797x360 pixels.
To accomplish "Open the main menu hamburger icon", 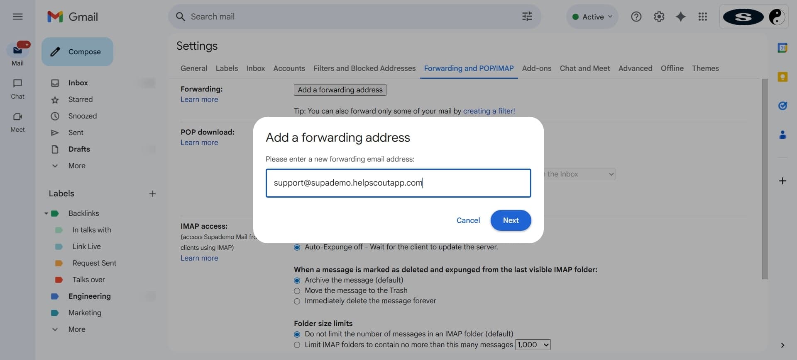I will (x=17, y=17).
